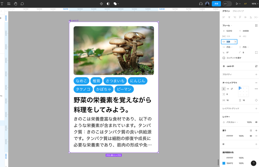Viewport: 259px width, 167px height.
Task: Click the blue 共有 share button
Action: (x=217, y=4)
